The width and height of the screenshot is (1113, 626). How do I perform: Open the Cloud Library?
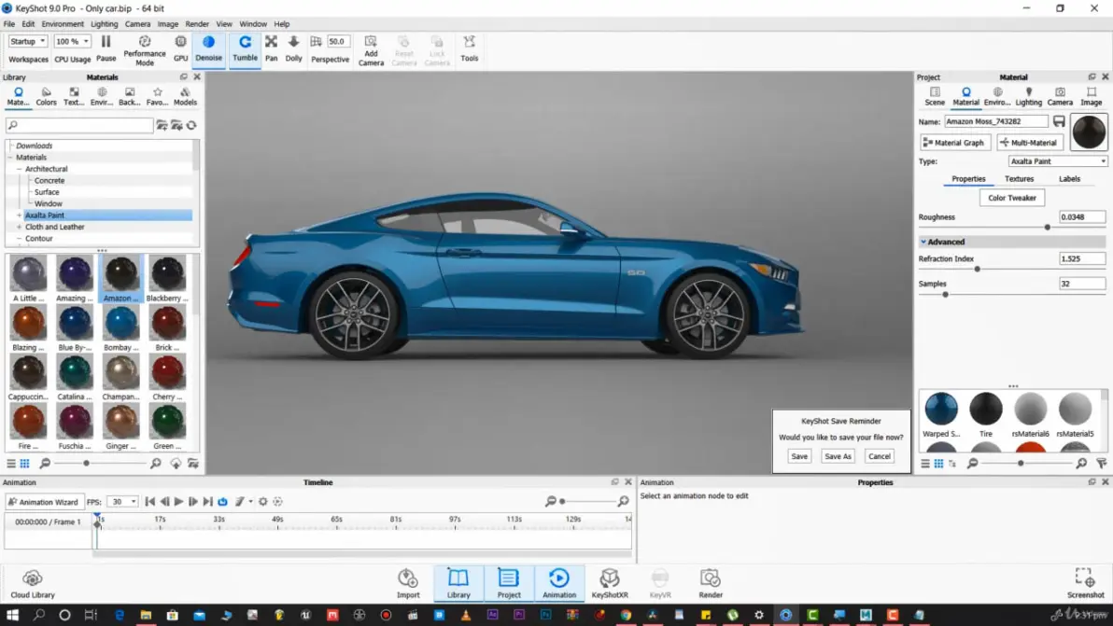[33, 584]
